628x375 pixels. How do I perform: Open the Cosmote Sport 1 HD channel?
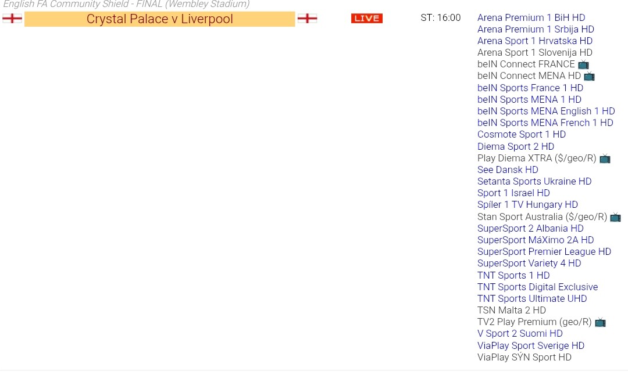click(521, 134)
